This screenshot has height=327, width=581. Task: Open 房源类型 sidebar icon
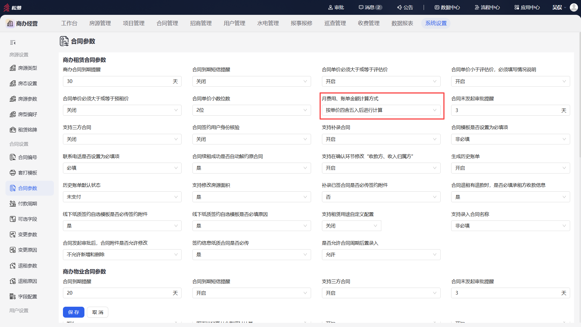click(13, 68)
